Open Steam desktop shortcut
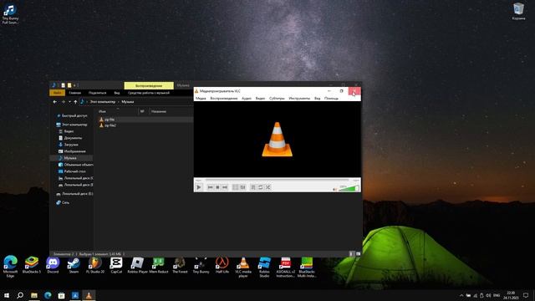The height and width of the screenshot is (301, 535). (x=74, y=265)
